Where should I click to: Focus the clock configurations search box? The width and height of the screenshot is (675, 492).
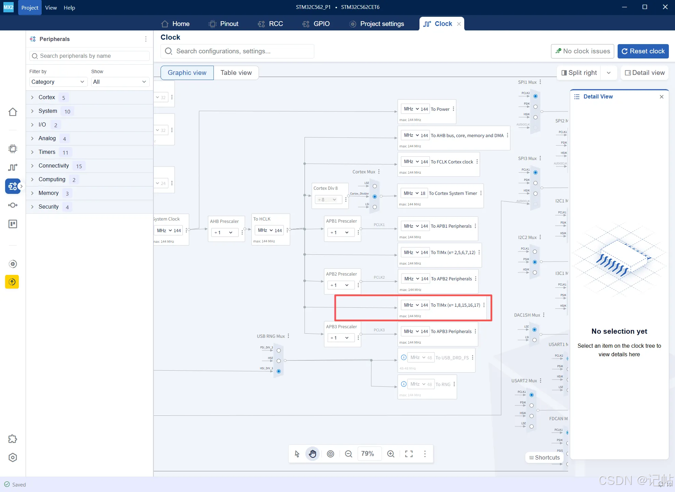[237, 51]
